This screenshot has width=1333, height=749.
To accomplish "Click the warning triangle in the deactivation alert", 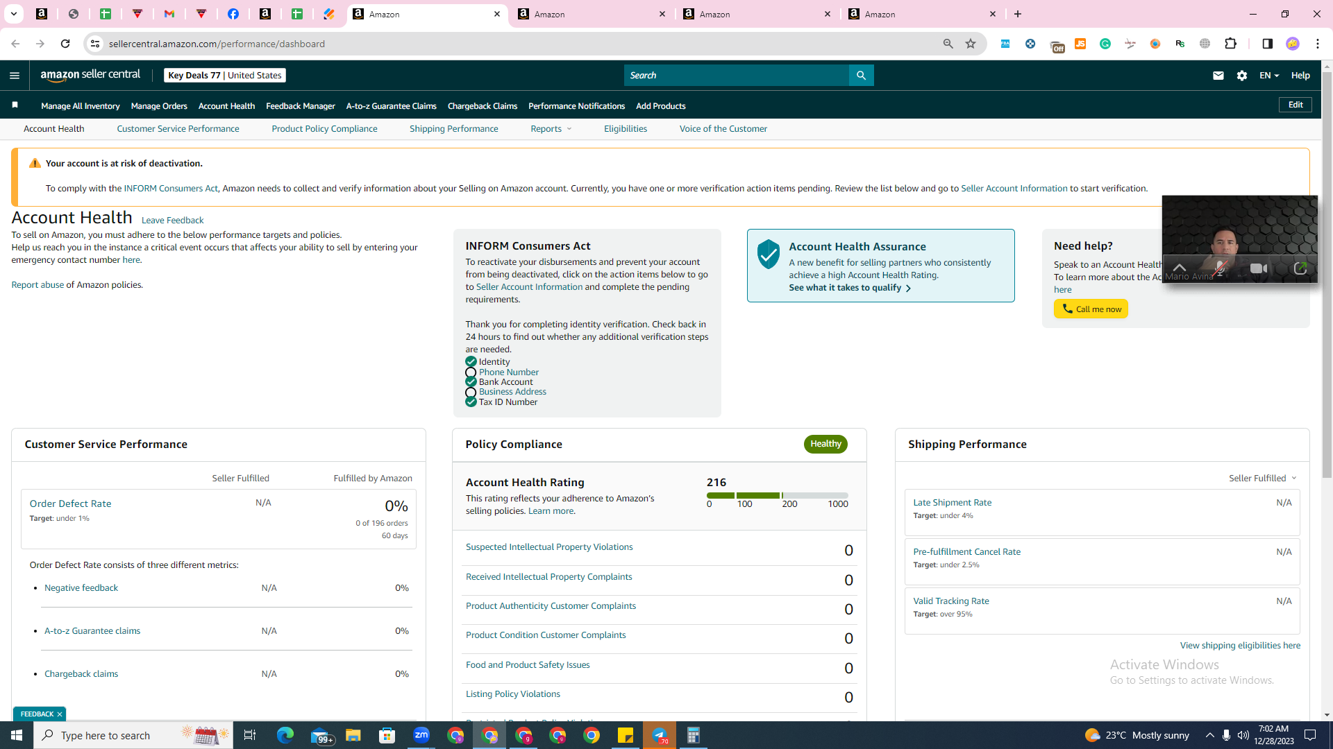I will click(35, 164).
